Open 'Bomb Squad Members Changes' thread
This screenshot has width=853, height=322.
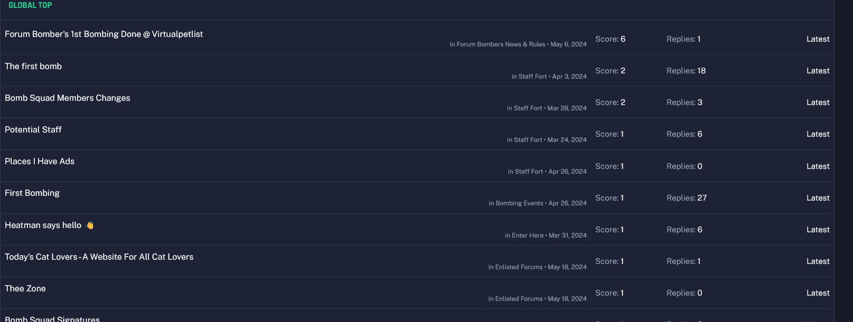pos(67,98)
